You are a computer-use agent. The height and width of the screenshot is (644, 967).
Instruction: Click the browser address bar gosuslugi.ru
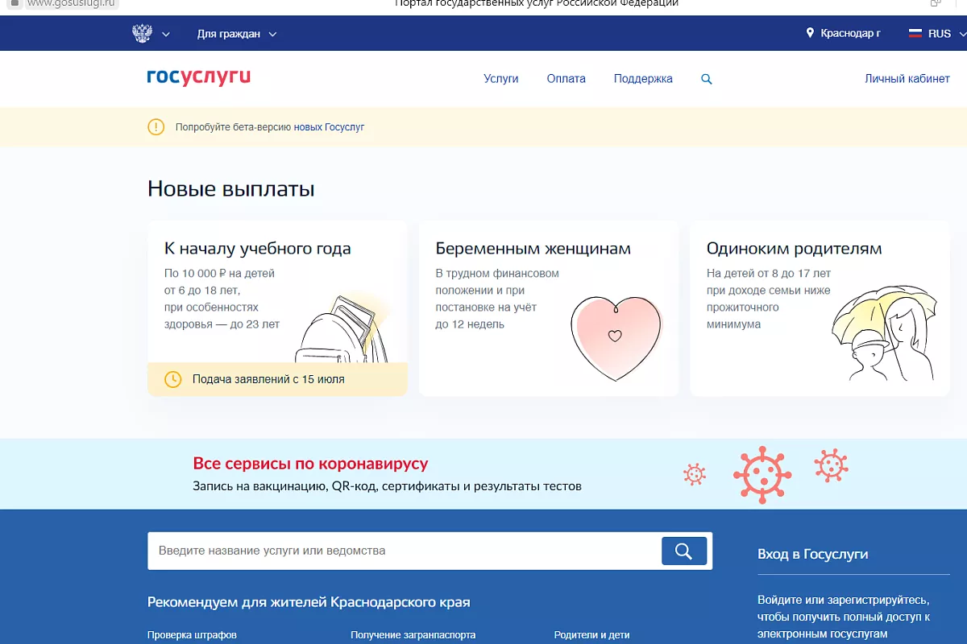(x=71, y=3)
